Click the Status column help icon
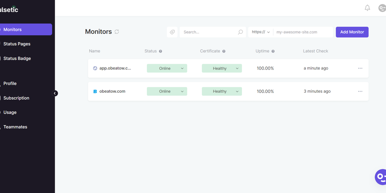 pos(161,51)
